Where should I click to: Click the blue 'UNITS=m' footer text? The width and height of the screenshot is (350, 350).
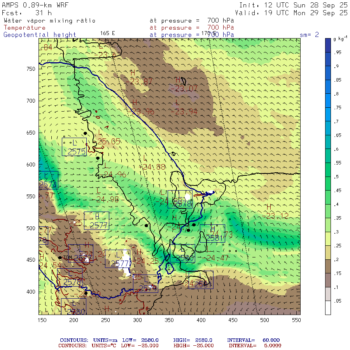point(105,340)
